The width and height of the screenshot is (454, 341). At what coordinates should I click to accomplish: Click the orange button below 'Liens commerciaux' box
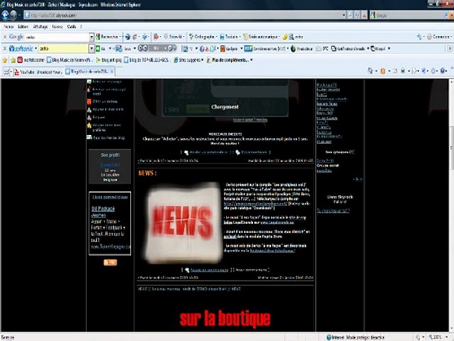(x=110, y=262)
